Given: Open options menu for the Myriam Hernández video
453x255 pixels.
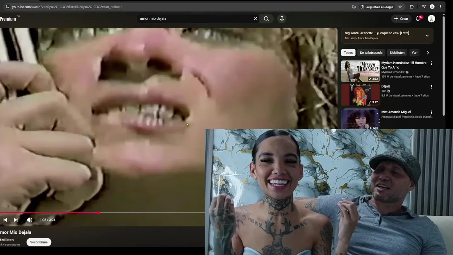Looking at the screenshot, I should [431, 63].
